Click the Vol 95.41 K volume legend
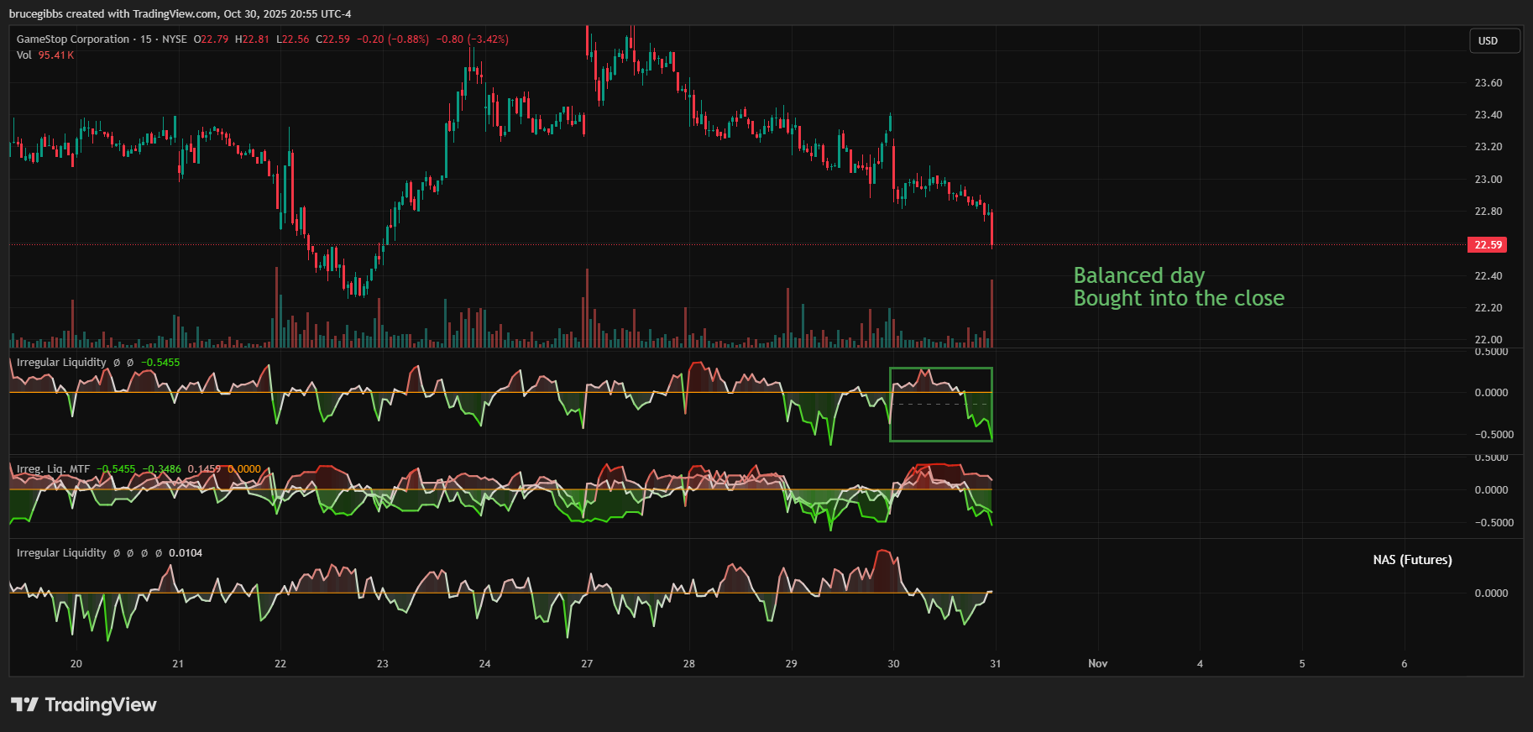 tap(45, 55)
